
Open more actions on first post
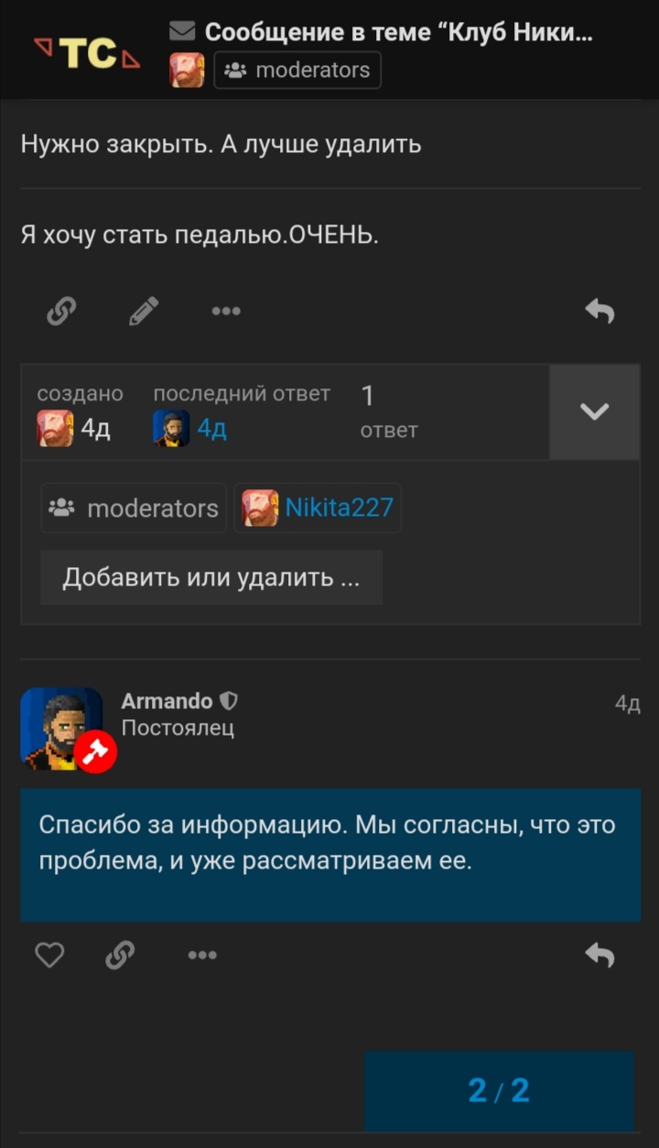[226, 312]
